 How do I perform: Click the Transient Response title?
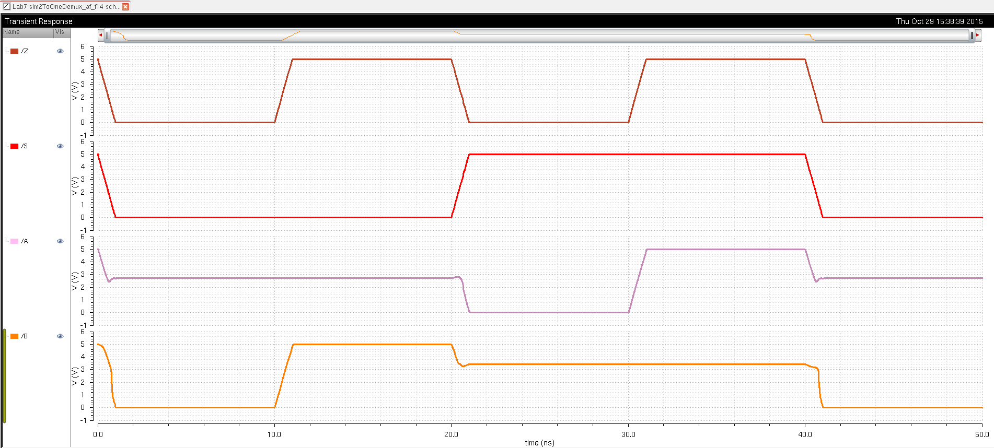(39, 21)
